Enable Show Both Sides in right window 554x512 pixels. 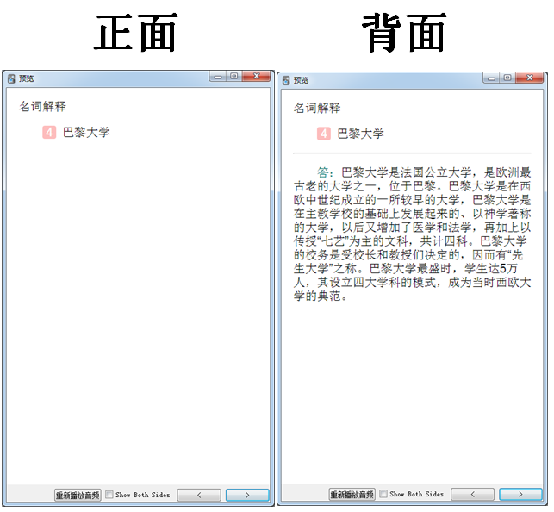point(383,494)
